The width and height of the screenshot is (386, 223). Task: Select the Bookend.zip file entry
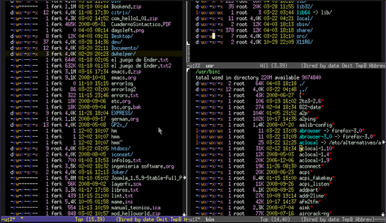(126, 7)
